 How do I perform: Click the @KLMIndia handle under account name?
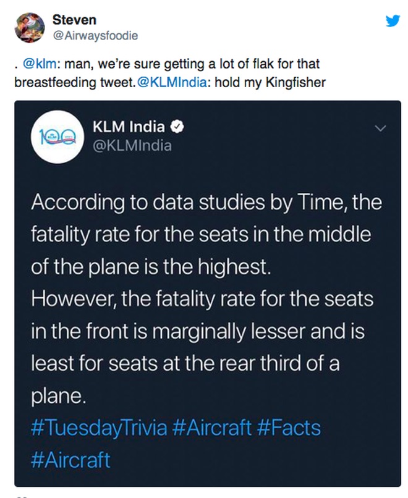132,146
